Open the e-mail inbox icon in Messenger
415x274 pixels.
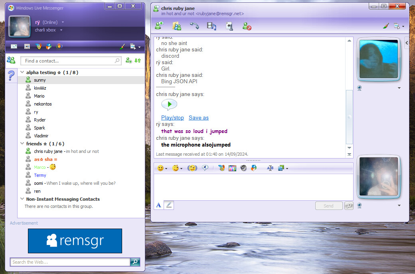[x=14, y=47]
